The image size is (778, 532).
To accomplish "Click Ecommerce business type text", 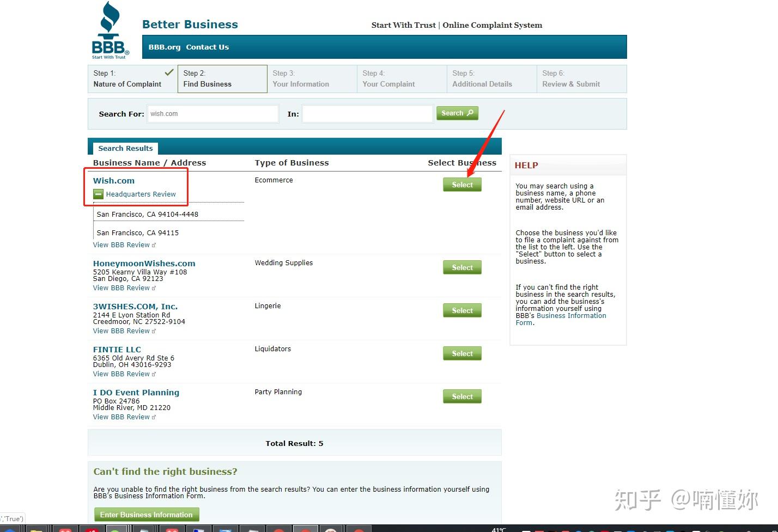I will click(x=273, y=180).
